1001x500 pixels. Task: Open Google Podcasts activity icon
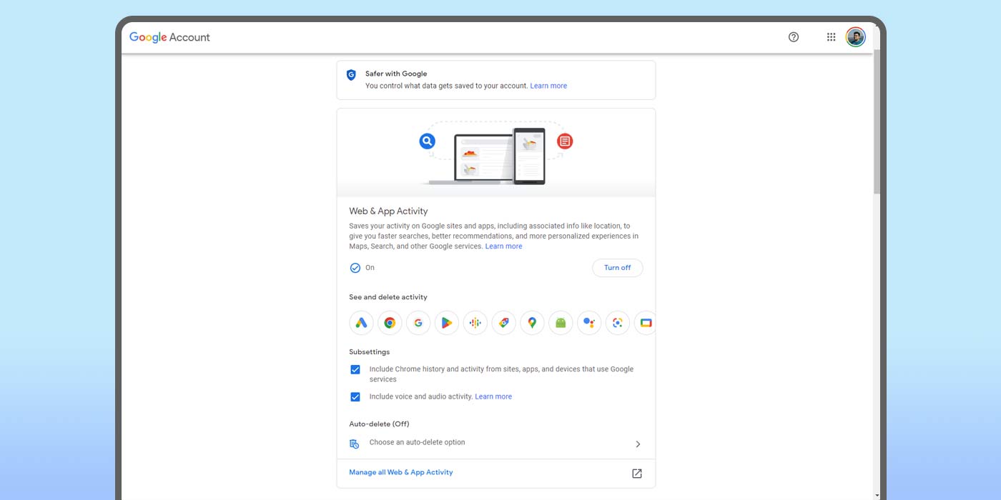pos(475,323)
